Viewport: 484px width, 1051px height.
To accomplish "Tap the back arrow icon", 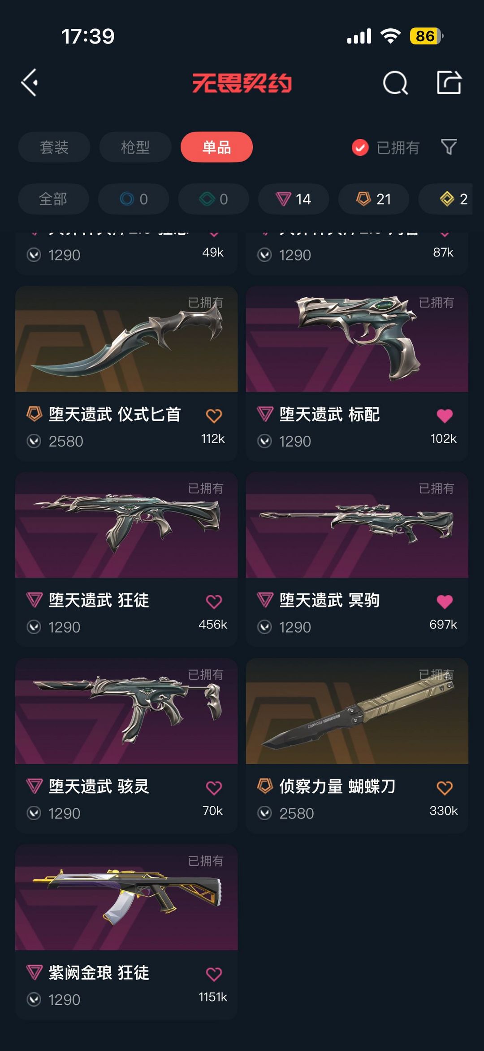I will tap(30, 83).
